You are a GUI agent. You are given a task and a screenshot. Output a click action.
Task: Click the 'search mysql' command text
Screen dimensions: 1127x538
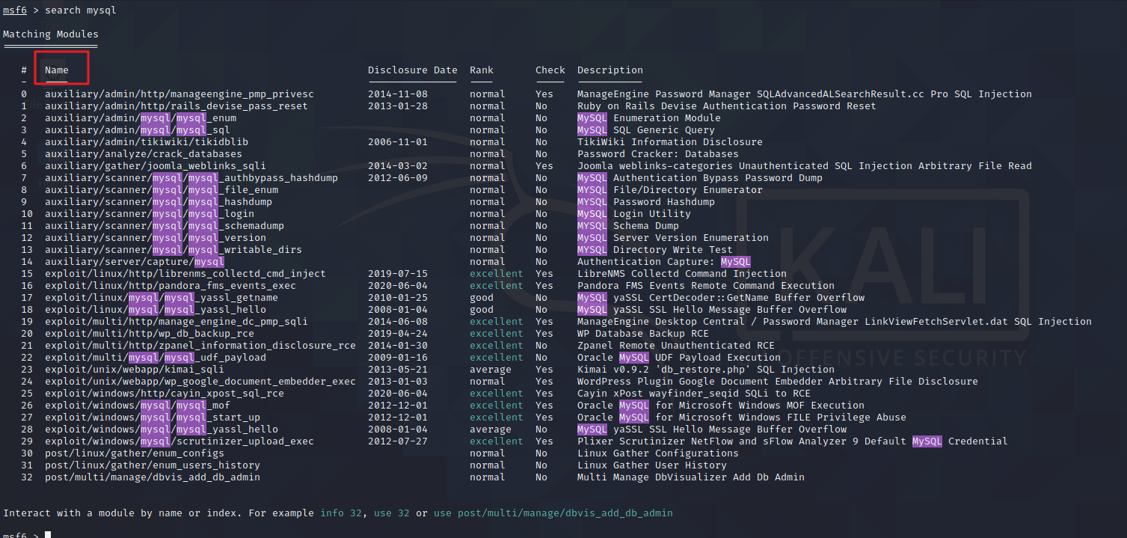[x=81, y=10]
